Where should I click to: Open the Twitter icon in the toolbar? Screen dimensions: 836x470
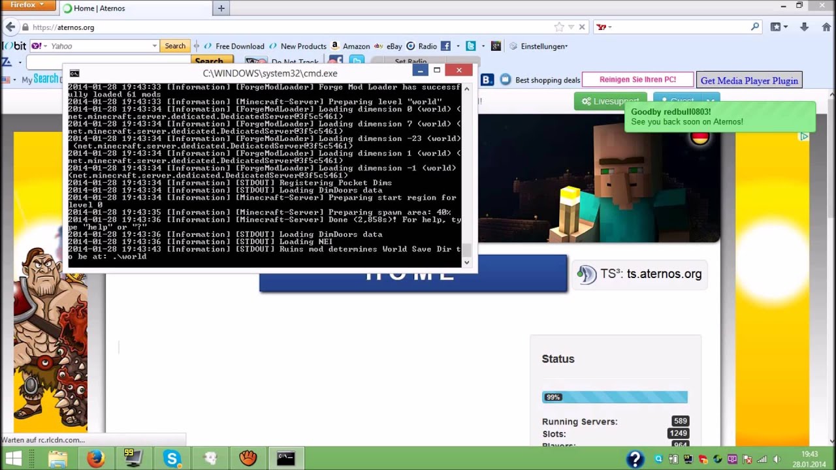pos(470,46)
